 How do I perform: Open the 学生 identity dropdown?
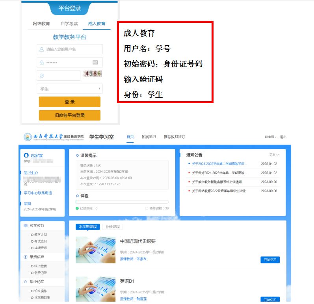click(x=69, y=89)
